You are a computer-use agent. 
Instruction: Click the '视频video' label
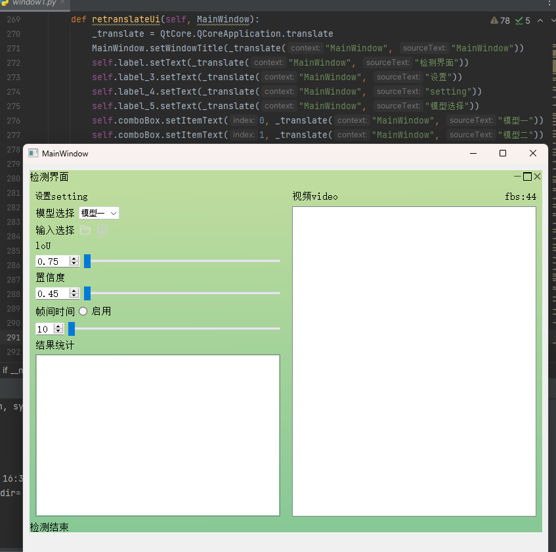point(315,196)
